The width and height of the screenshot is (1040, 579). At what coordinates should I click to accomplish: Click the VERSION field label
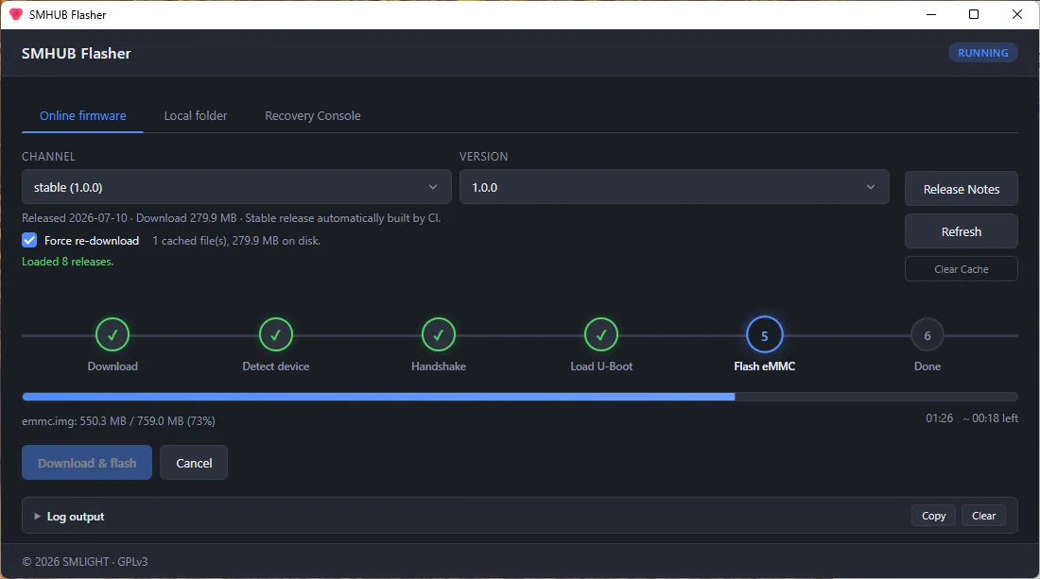coord(483,157)
